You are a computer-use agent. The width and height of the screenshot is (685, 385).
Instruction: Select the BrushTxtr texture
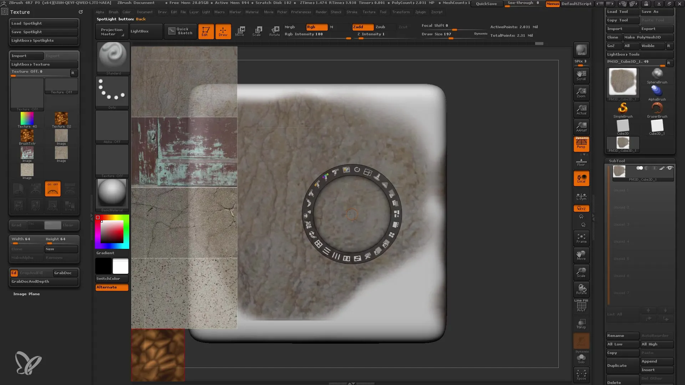[x=27, y=137]
